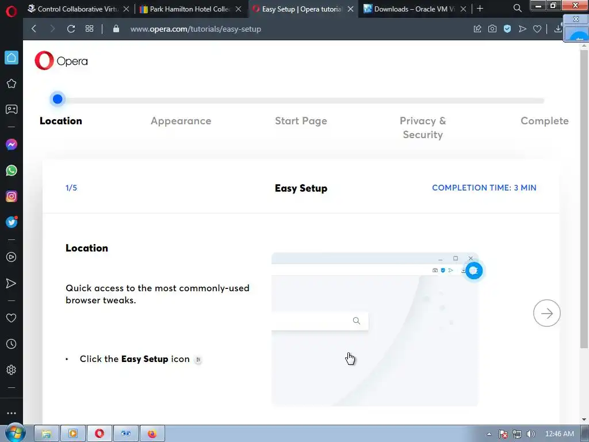
Task: Open the Windows Start menu
Action: click(x=14, y=434)
